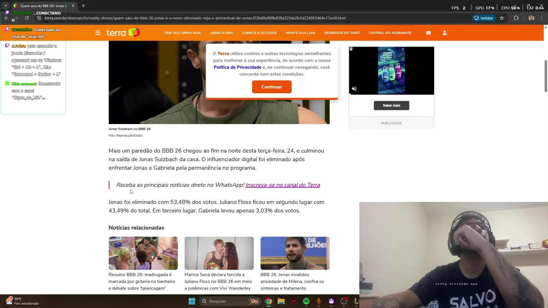Open the Marina Sena article thumbnail
The height and width of the screenshot is (308, 548).
pos(219,253)
